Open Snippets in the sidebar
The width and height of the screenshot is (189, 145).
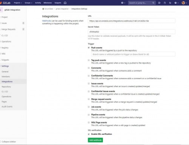click(5, 60)
